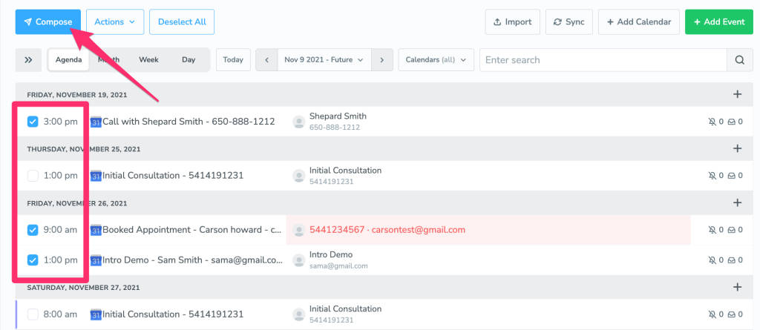760x330 pixels.
Task: Click the Sync button
Action: 569,22
